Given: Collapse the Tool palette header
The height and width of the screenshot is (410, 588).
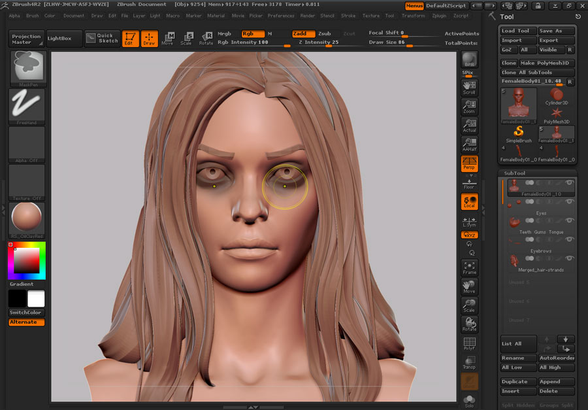Looking at the screenshot, I should (506, 16).
